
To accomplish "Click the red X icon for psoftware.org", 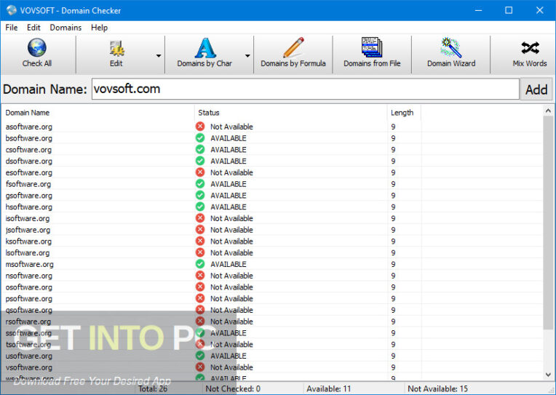I will 200,298.
